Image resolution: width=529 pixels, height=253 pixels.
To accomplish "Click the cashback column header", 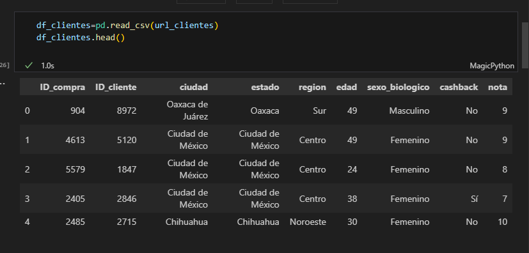I will point(459,88).
